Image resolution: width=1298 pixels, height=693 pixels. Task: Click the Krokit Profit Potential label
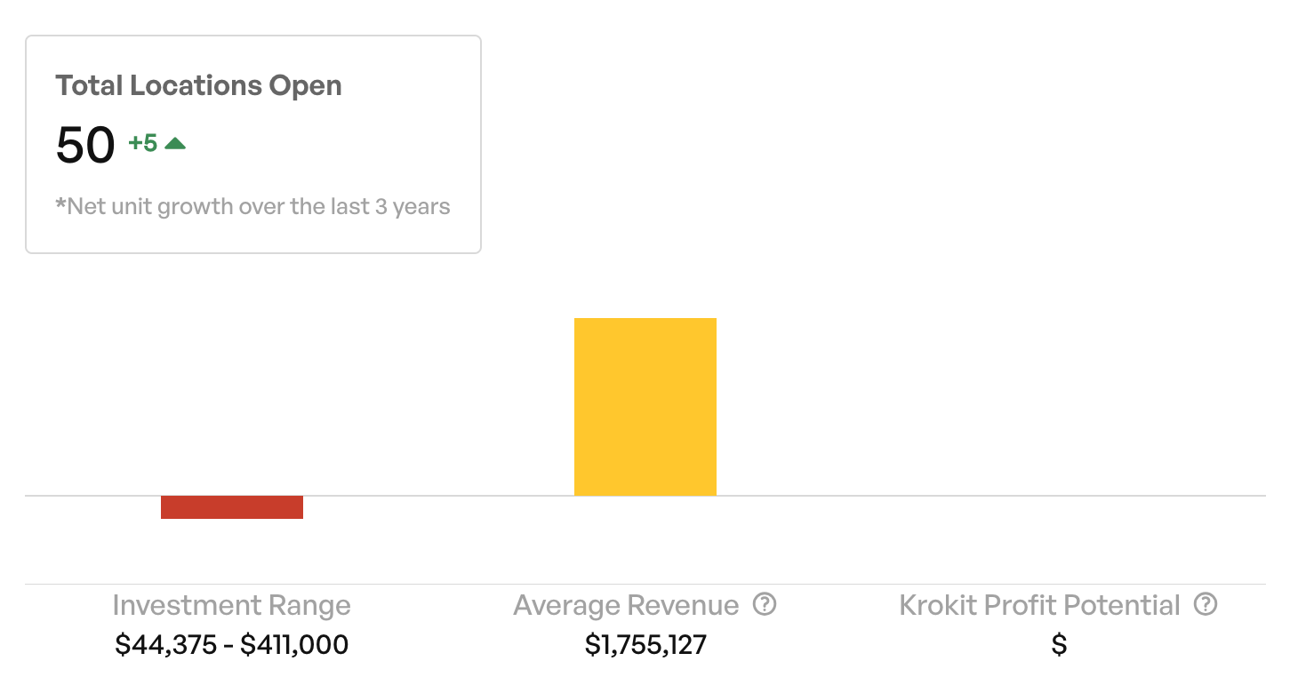tap(1039, 606)
